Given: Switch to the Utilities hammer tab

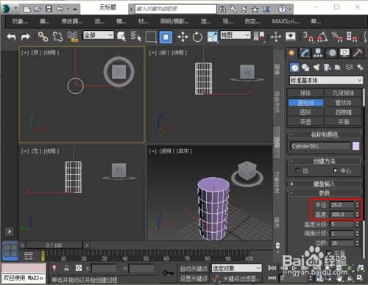Looking at the screenshot, I should pos(358,53).
